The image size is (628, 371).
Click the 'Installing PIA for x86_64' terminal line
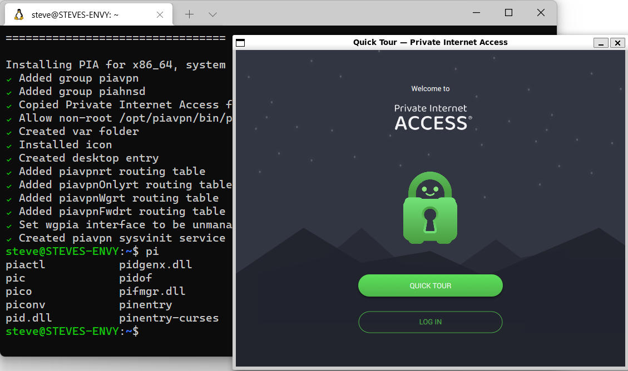point(116,65)
